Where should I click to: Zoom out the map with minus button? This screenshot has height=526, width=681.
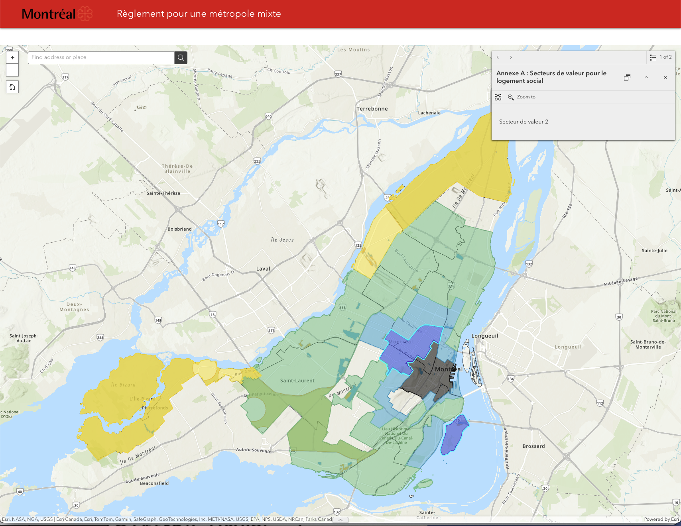(x=12, y=70)
